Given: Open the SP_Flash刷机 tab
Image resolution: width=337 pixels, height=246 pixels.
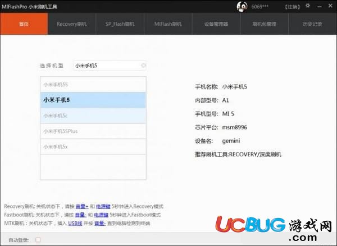Looking at the screenshot, I should [x=120, y=24].
